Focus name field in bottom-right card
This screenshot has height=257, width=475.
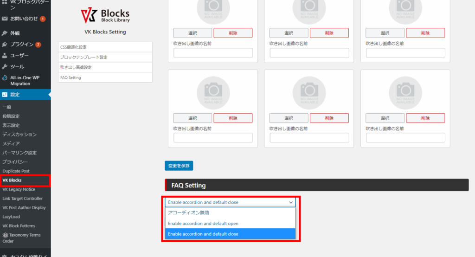pos(405,138)
